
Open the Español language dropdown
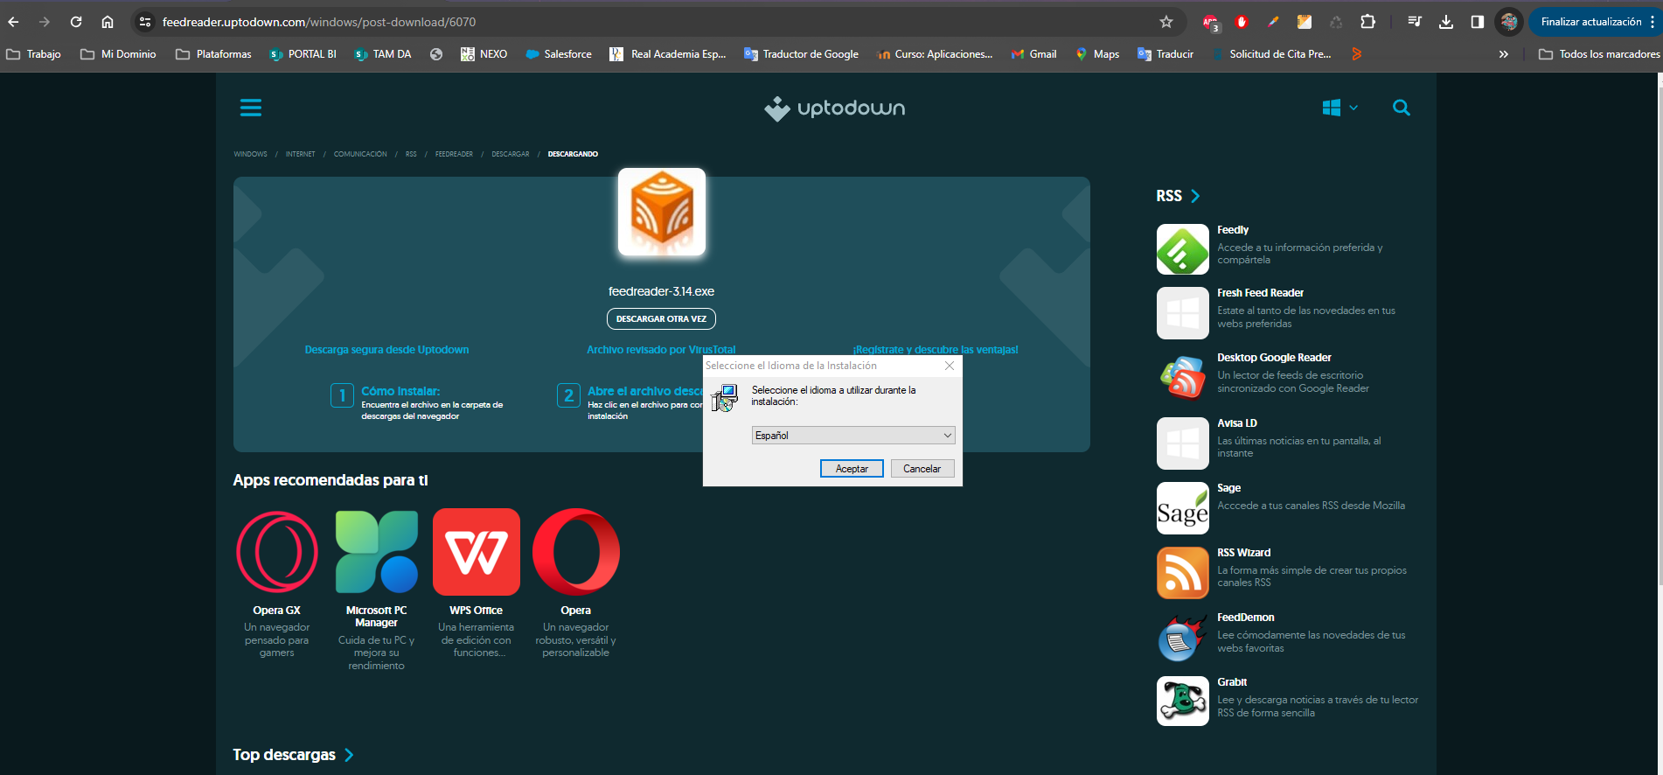852,436
